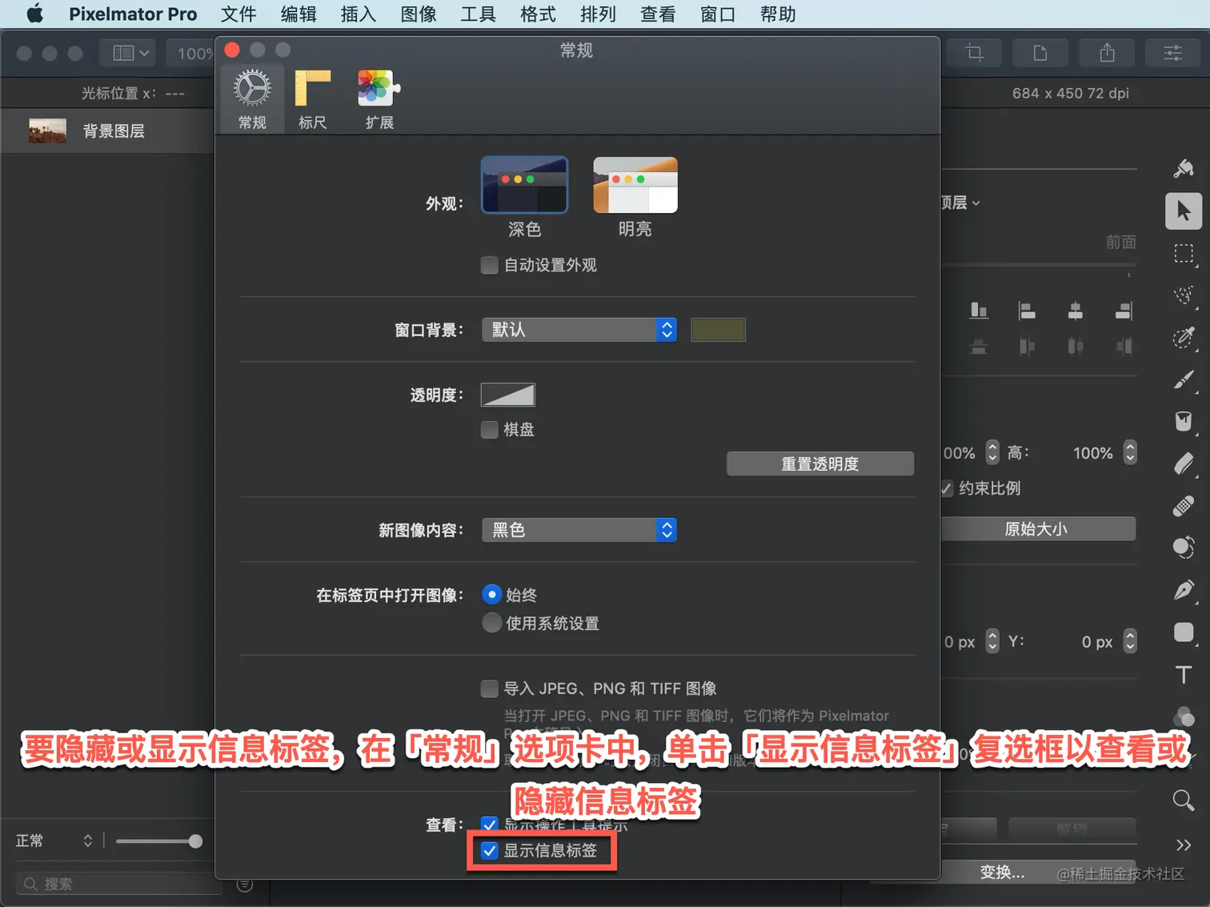The image size is (1210, 907).
Task: Switch to the 标尺 preferences tab
Action: [x=312, y=99]
